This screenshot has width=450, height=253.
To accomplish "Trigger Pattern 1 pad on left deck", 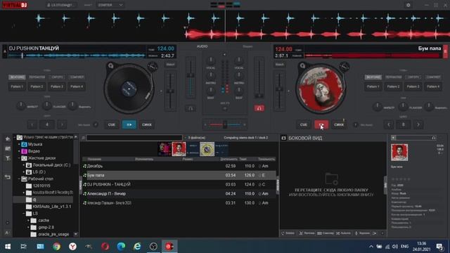I will click(17, 86).
